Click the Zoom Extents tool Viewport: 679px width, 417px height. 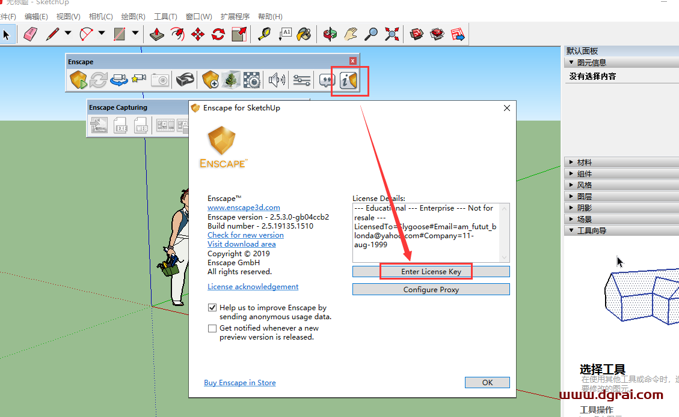pyautogui.click(x=392, y=34)
